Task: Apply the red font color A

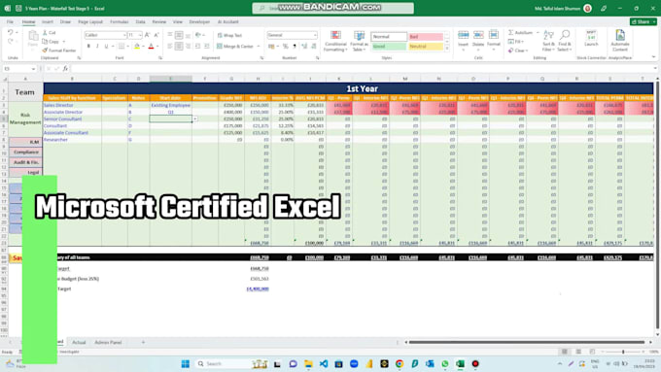Action: [151, 46]
